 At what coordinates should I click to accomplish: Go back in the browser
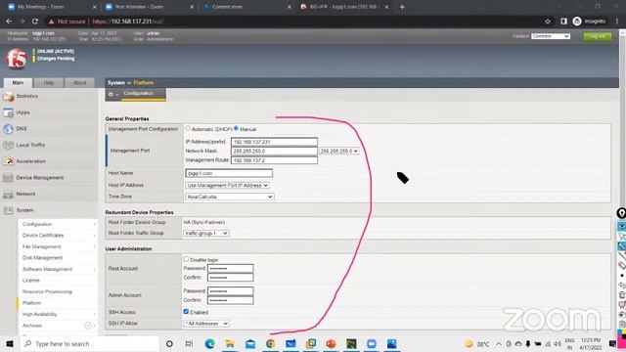tap(9, 22)
